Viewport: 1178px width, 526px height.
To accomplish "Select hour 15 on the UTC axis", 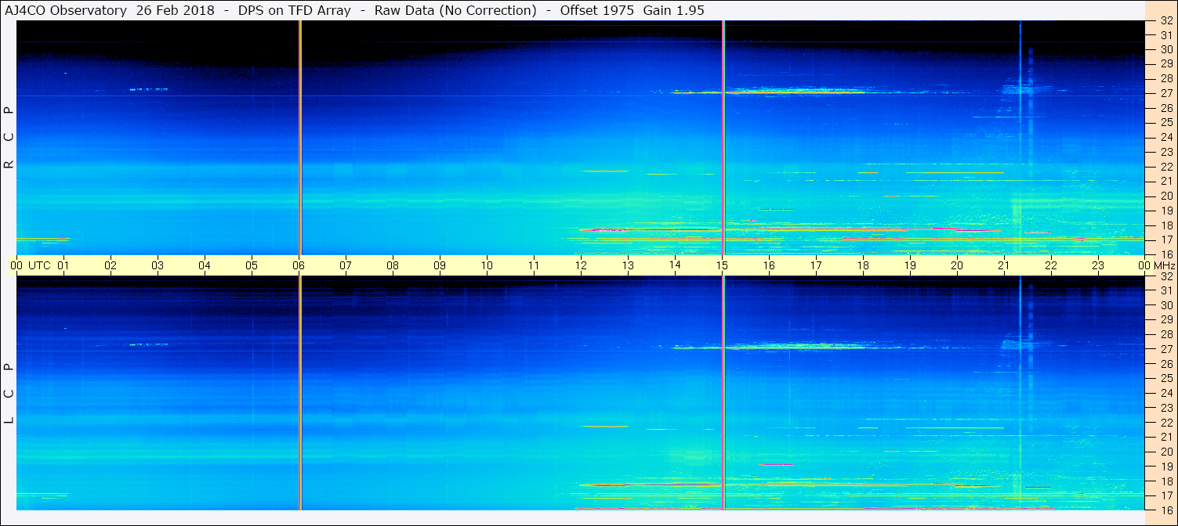I will [722, 265].
